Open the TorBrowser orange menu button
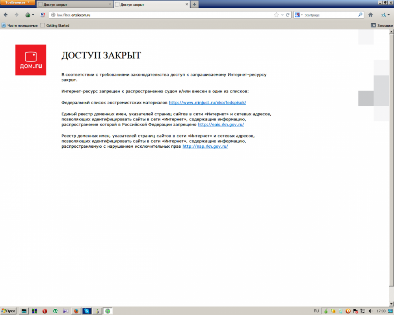Viewport: 394px width, 315px height. coord(17,2)
